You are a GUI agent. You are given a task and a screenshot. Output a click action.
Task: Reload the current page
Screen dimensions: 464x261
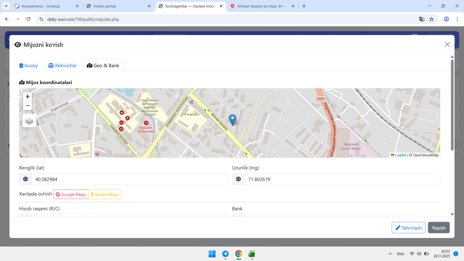[x=29, y=19]
